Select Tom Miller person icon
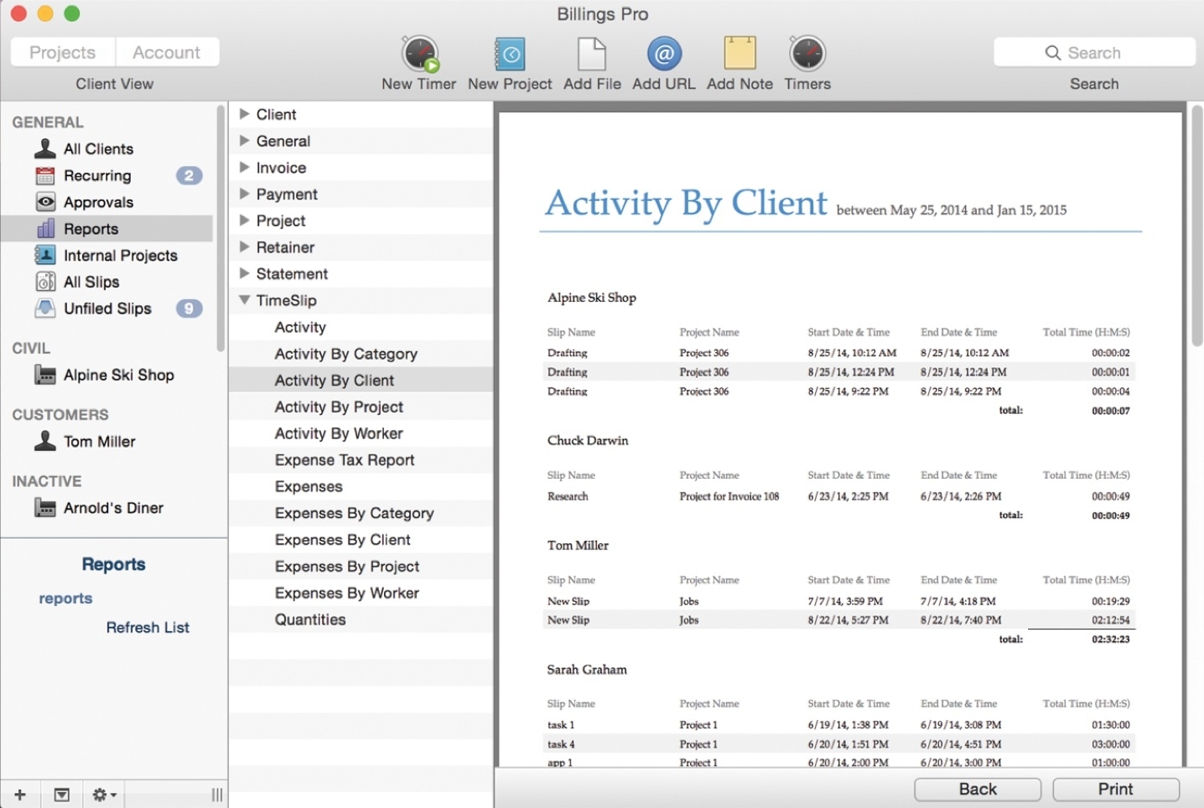The image size is (1204, 808). [x=45, y=441]
